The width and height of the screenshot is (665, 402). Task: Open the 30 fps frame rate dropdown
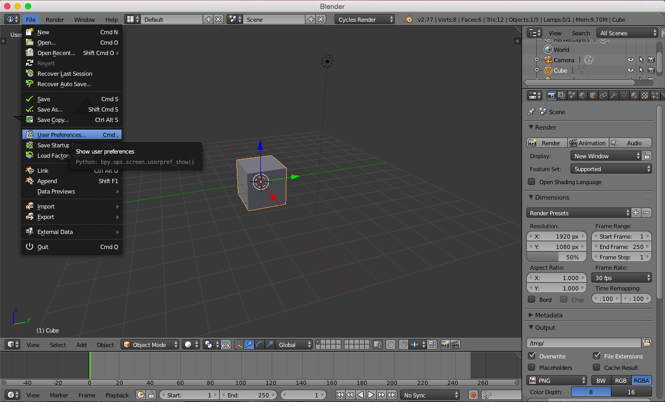(x=622, y=278)
